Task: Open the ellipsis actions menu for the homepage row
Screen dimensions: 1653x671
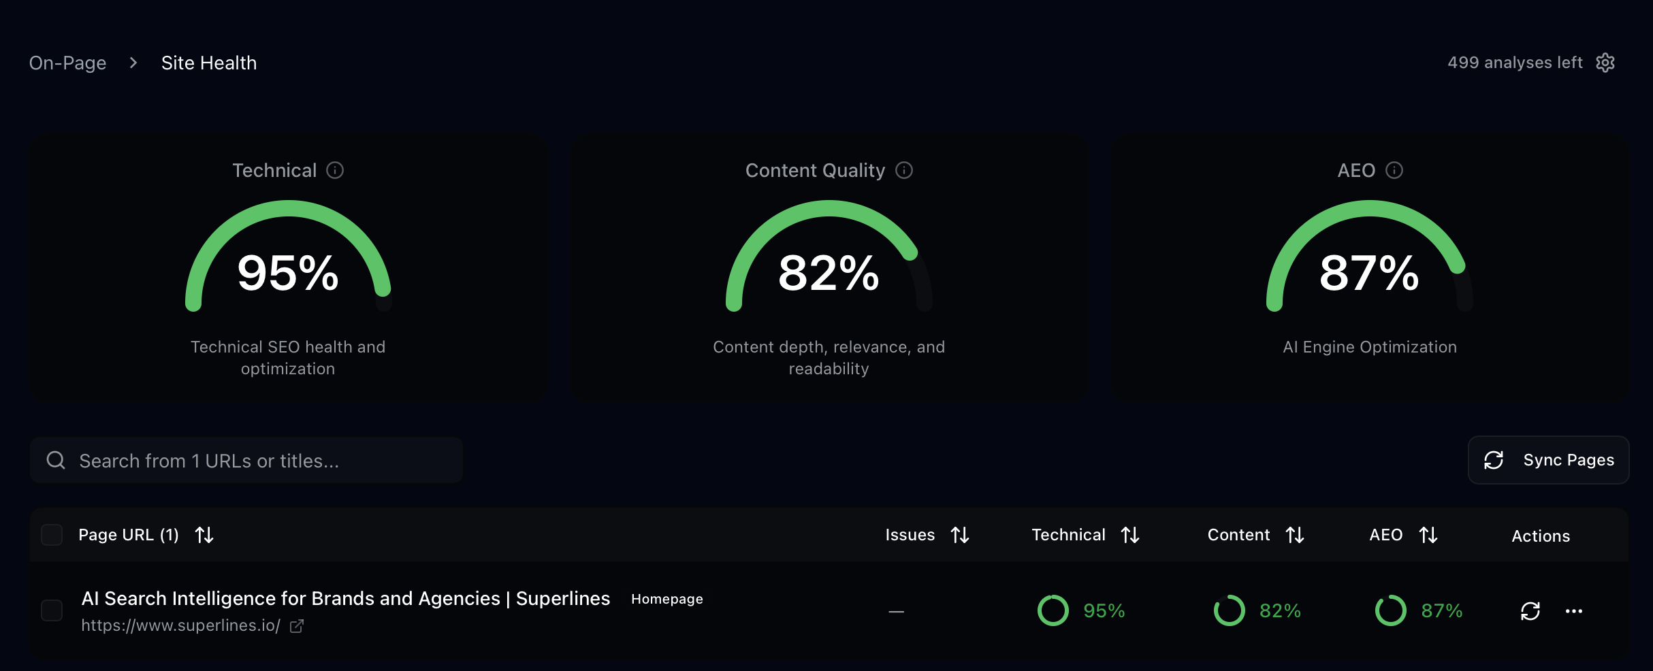Action: [x=1573, y=611]
